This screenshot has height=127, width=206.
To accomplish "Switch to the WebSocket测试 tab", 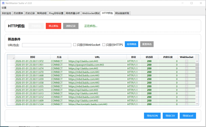I will [x=91, y=13].
